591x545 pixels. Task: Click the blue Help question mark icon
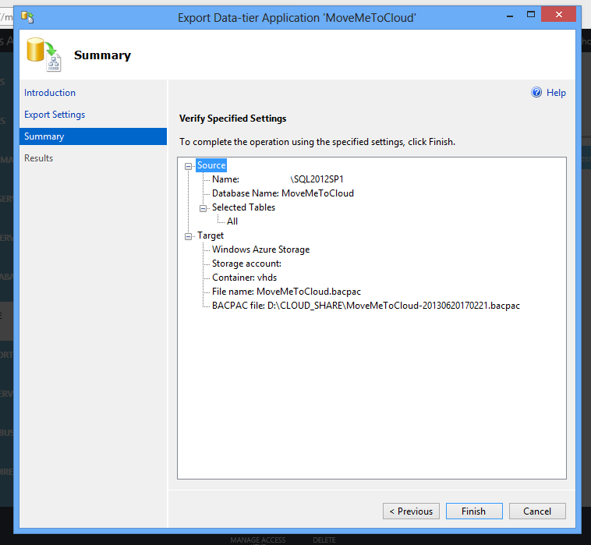point(536,93)
